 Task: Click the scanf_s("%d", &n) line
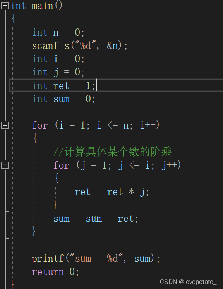[x=79, y=46]
